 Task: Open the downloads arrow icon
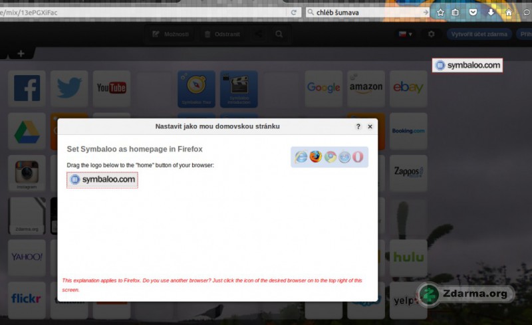tap(491, 13)
